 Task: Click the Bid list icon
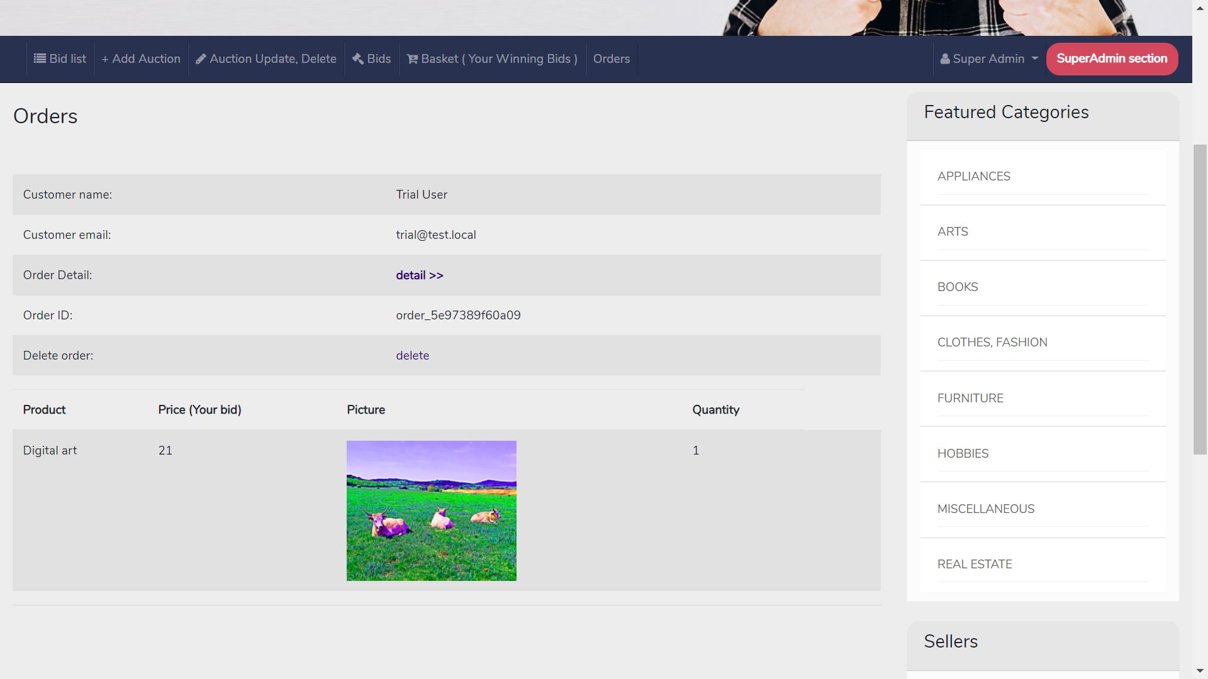point(40,58)
